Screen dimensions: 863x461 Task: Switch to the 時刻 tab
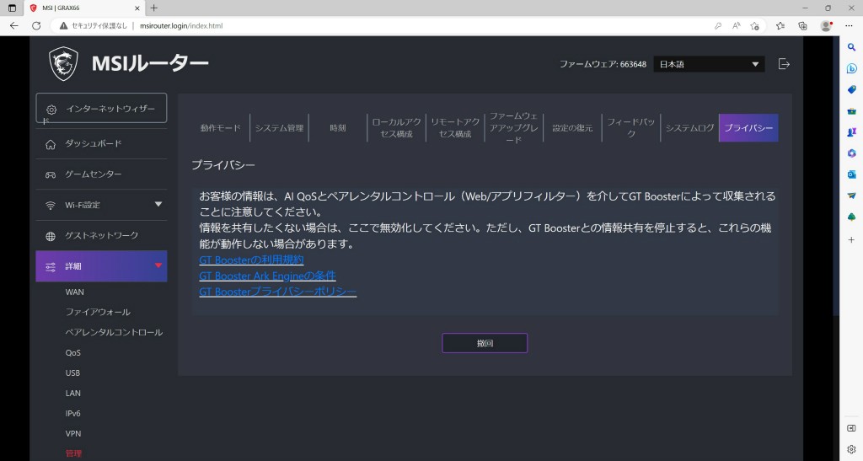pos(338,128)
